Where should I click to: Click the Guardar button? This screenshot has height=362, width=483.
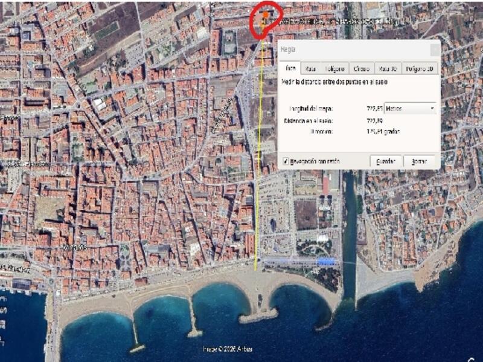pos(388,160)
